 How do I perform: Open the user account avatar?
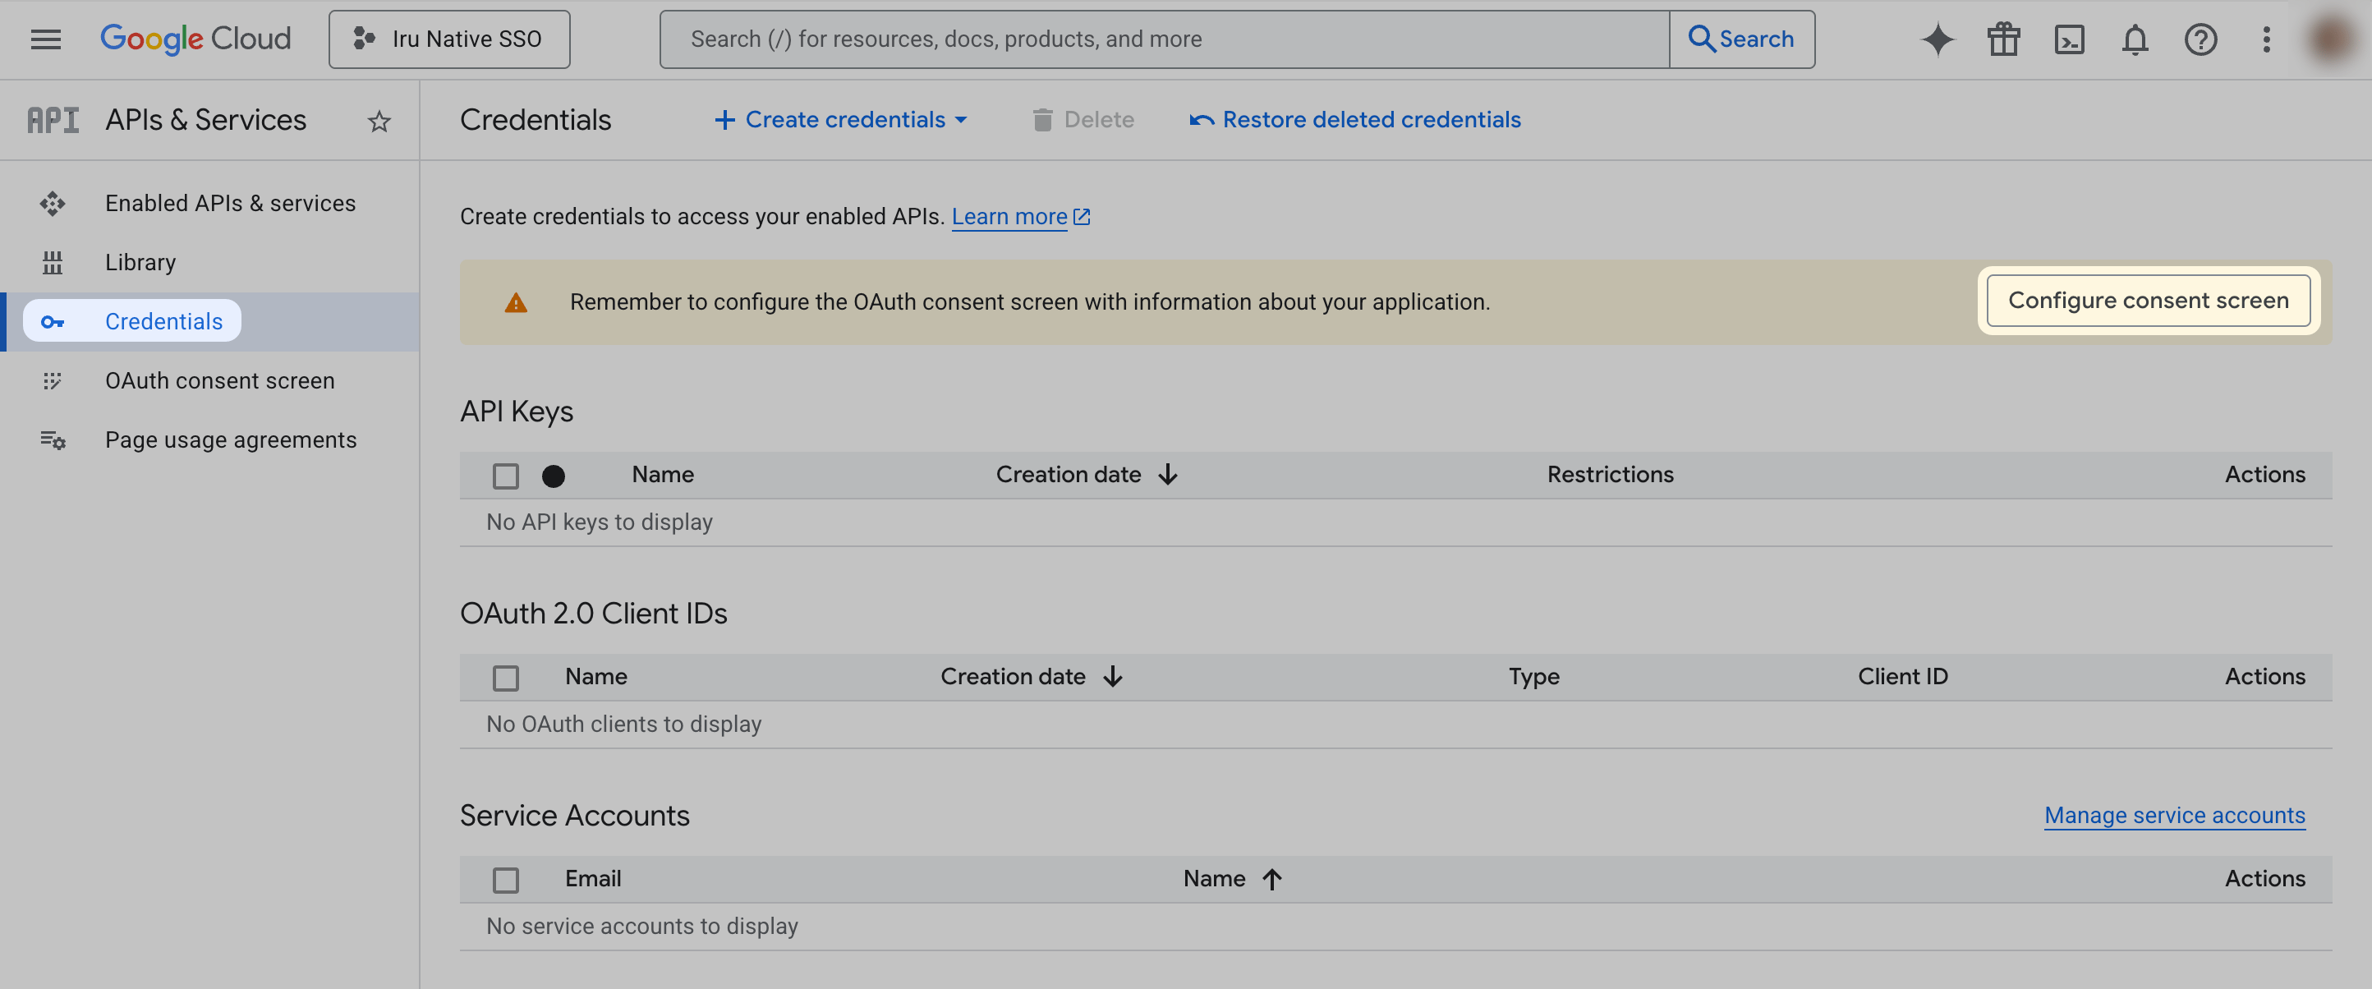pyautogui.click(x=2332, y=39)
